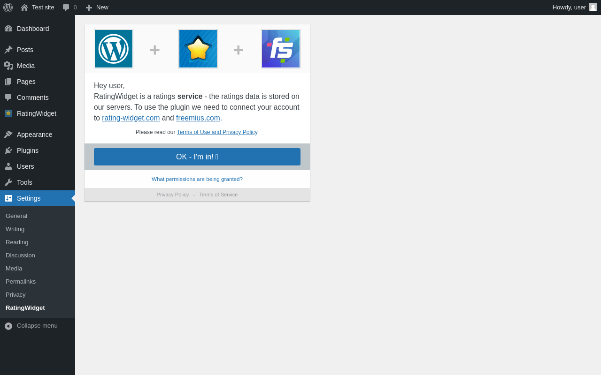Open Terms of Use and Privacy Policy link
This screenshot has height=375, width=601.
tap(217, 132)
